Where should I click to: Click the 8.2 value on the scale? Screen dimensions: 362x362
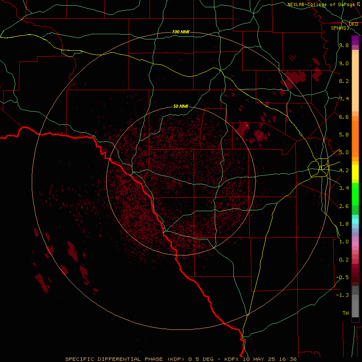click(x=344, y=81)
